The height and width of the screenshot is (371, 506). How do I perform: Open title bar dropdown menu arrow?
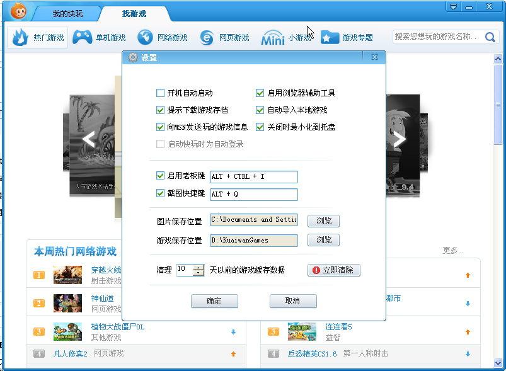point(453,6)
